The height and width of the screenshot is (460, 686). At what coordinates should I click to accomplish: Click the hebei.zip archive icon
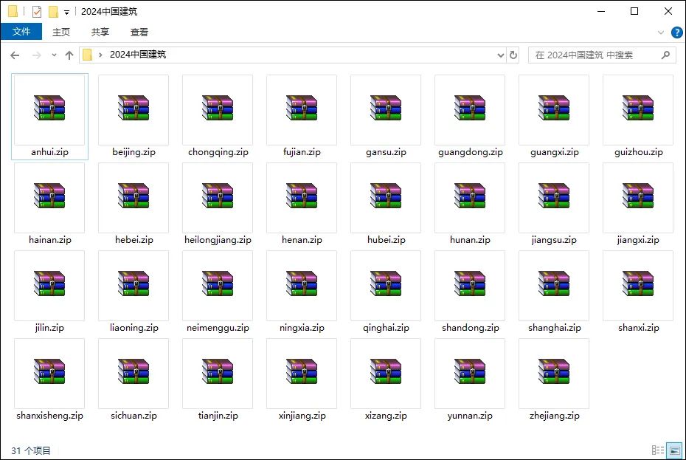point(134,196)
